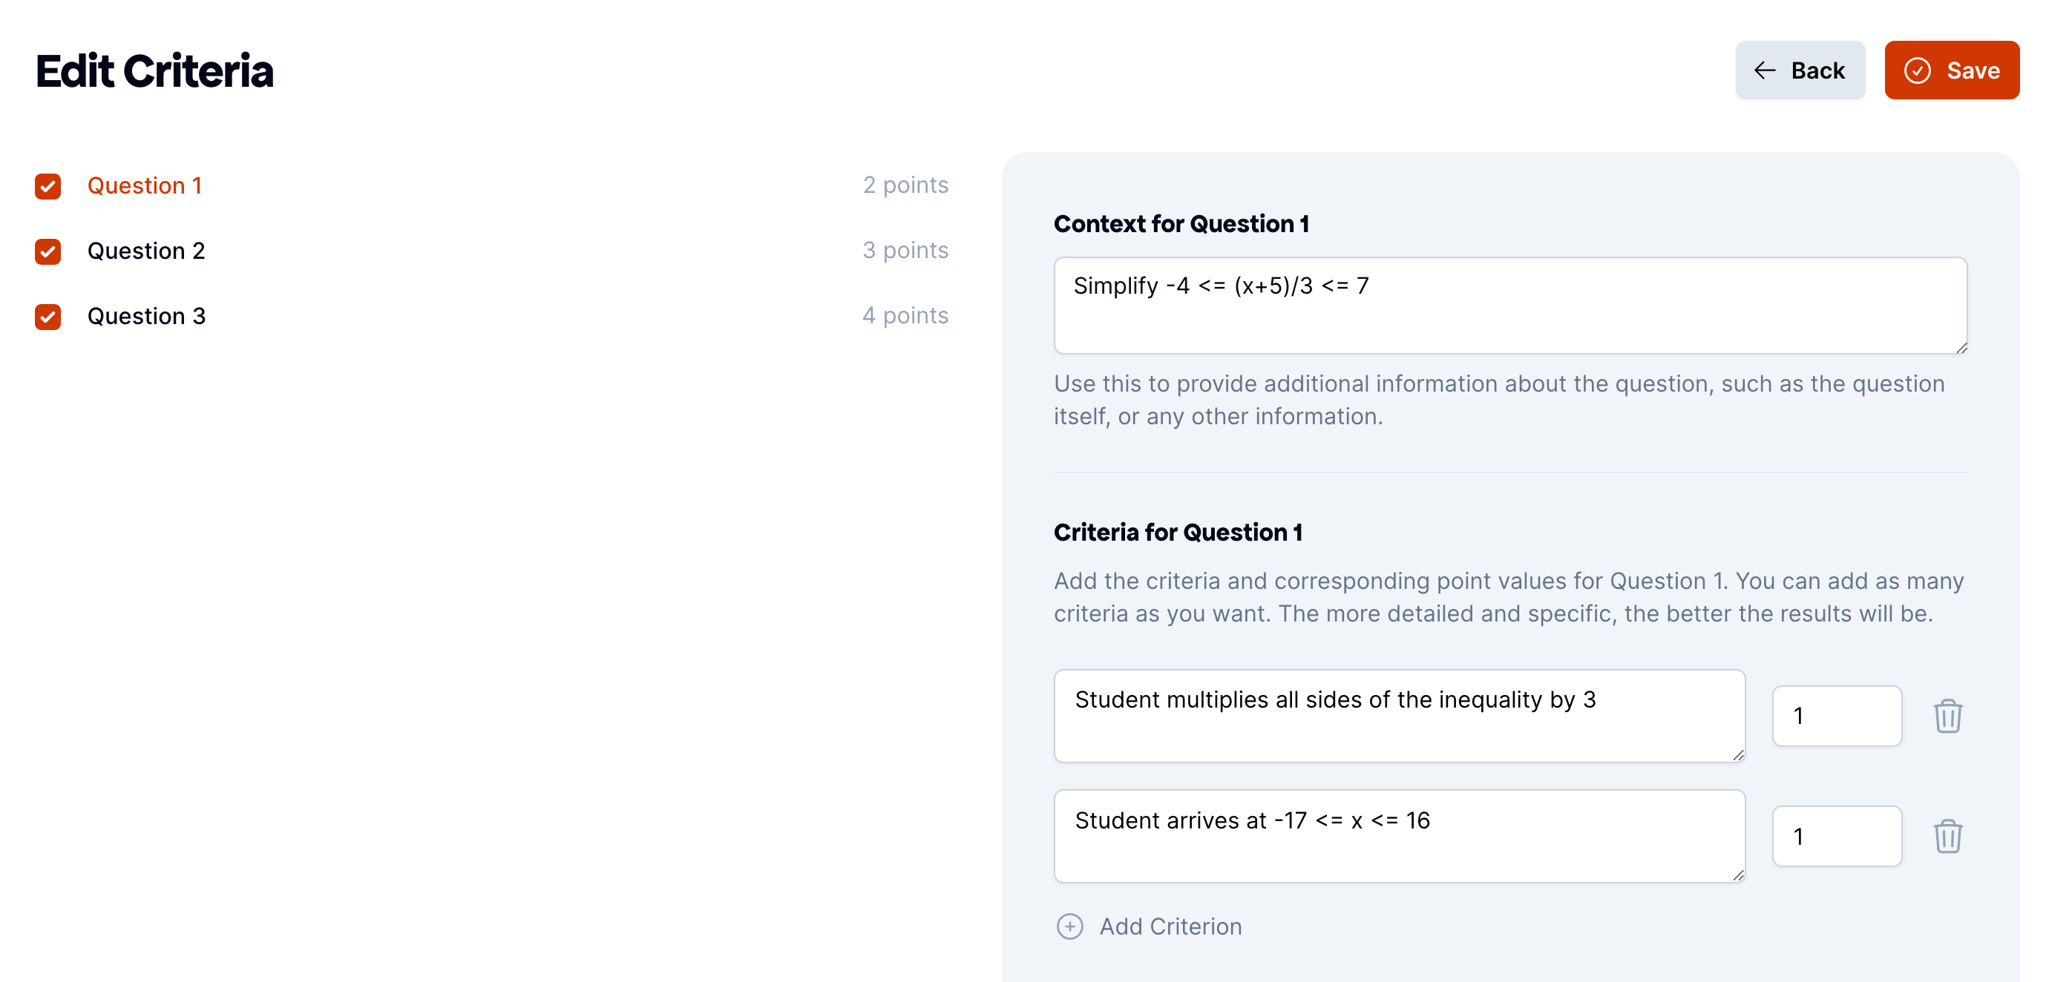
Task: Focus the 'Student arrives at' criterion field
Action: click(1399, 837)
